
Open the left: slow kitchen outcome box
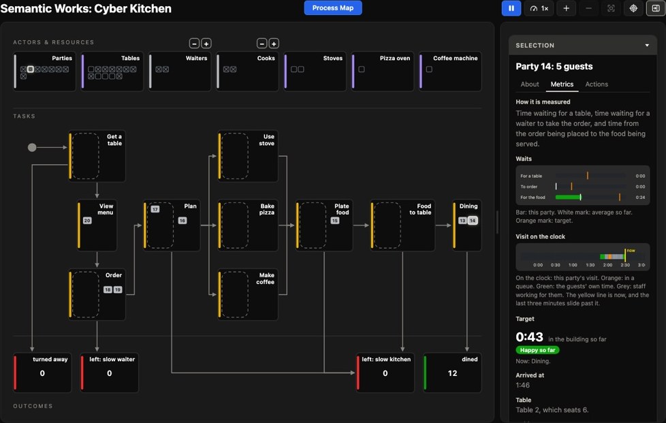tap(385, 373)
